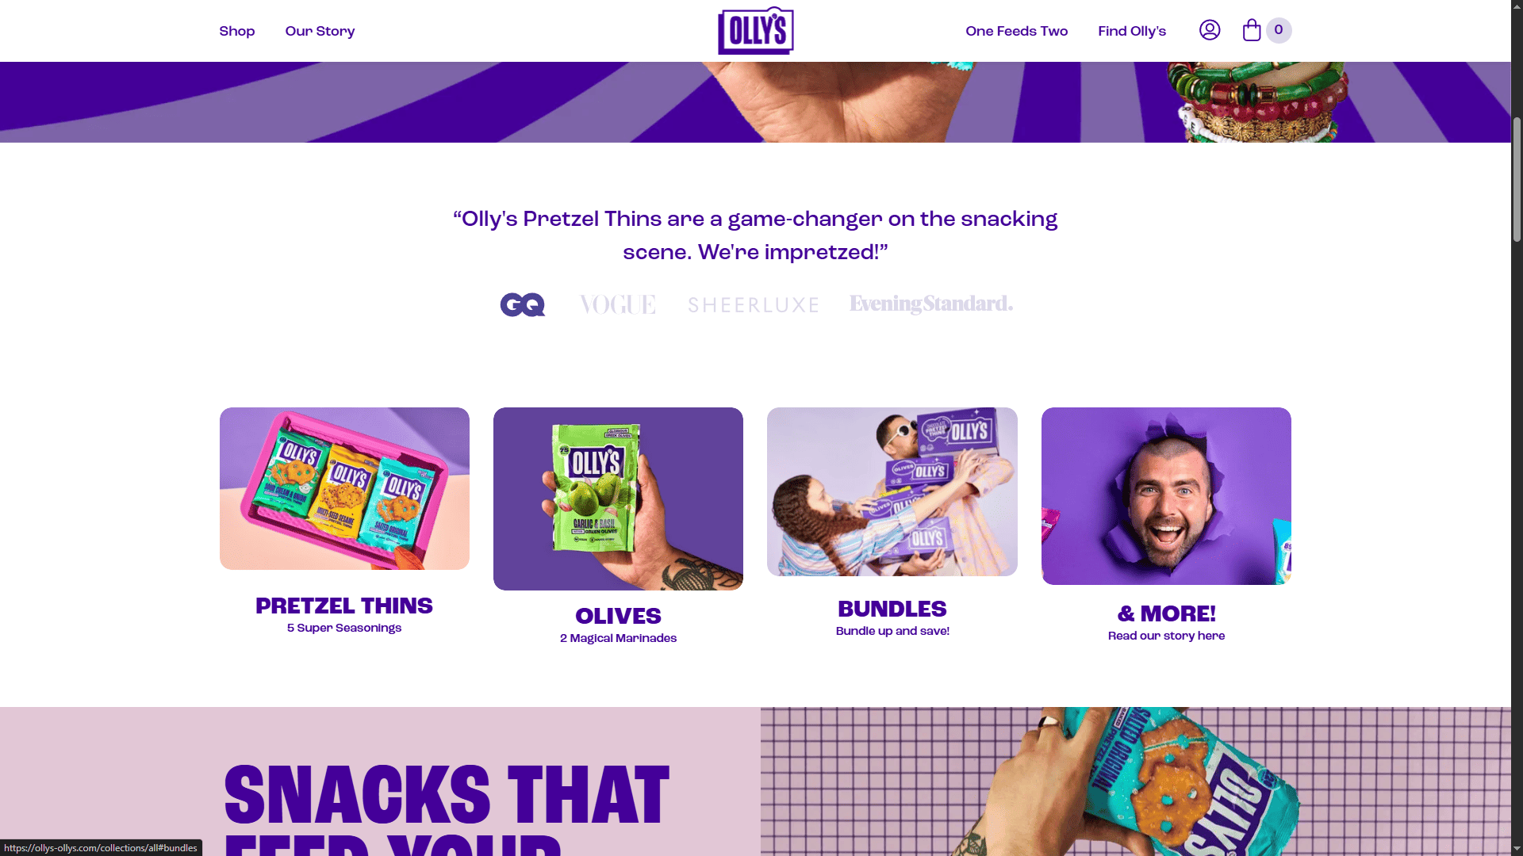Open the Olives product image

click(618, 499)
